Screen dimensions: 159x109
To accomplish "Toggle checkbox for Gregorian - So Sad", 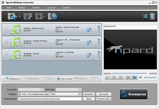I will point(7,55).
